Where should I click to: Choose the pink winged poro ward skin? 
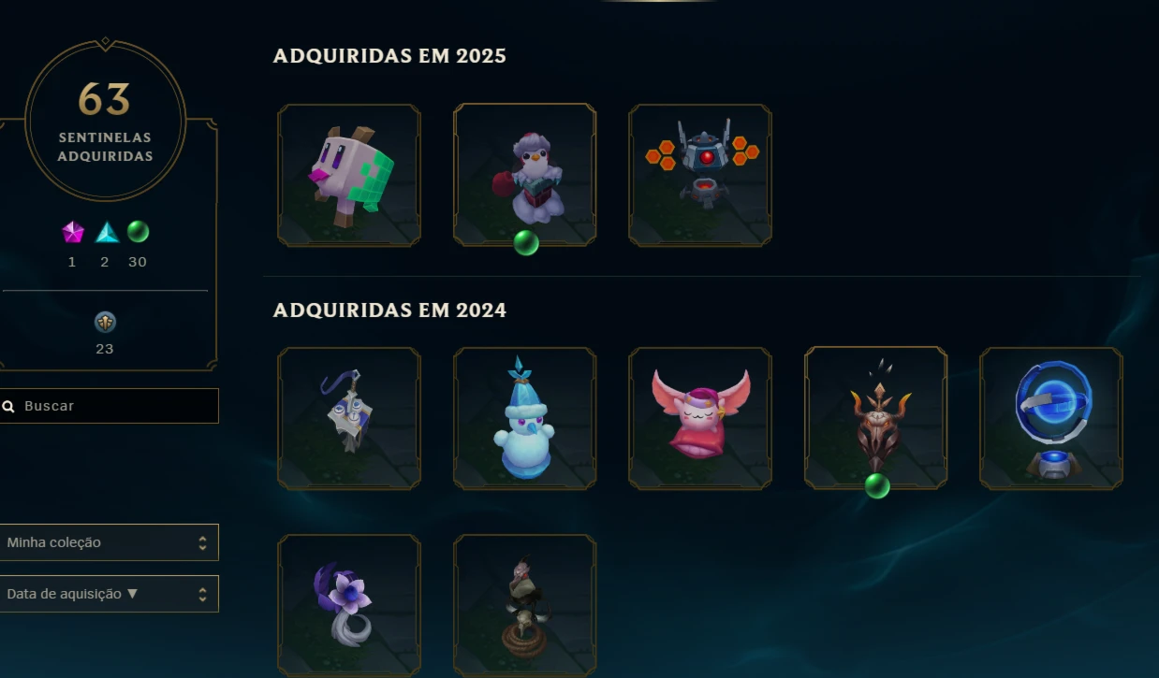pyautogui.click(x=700, y=418)
